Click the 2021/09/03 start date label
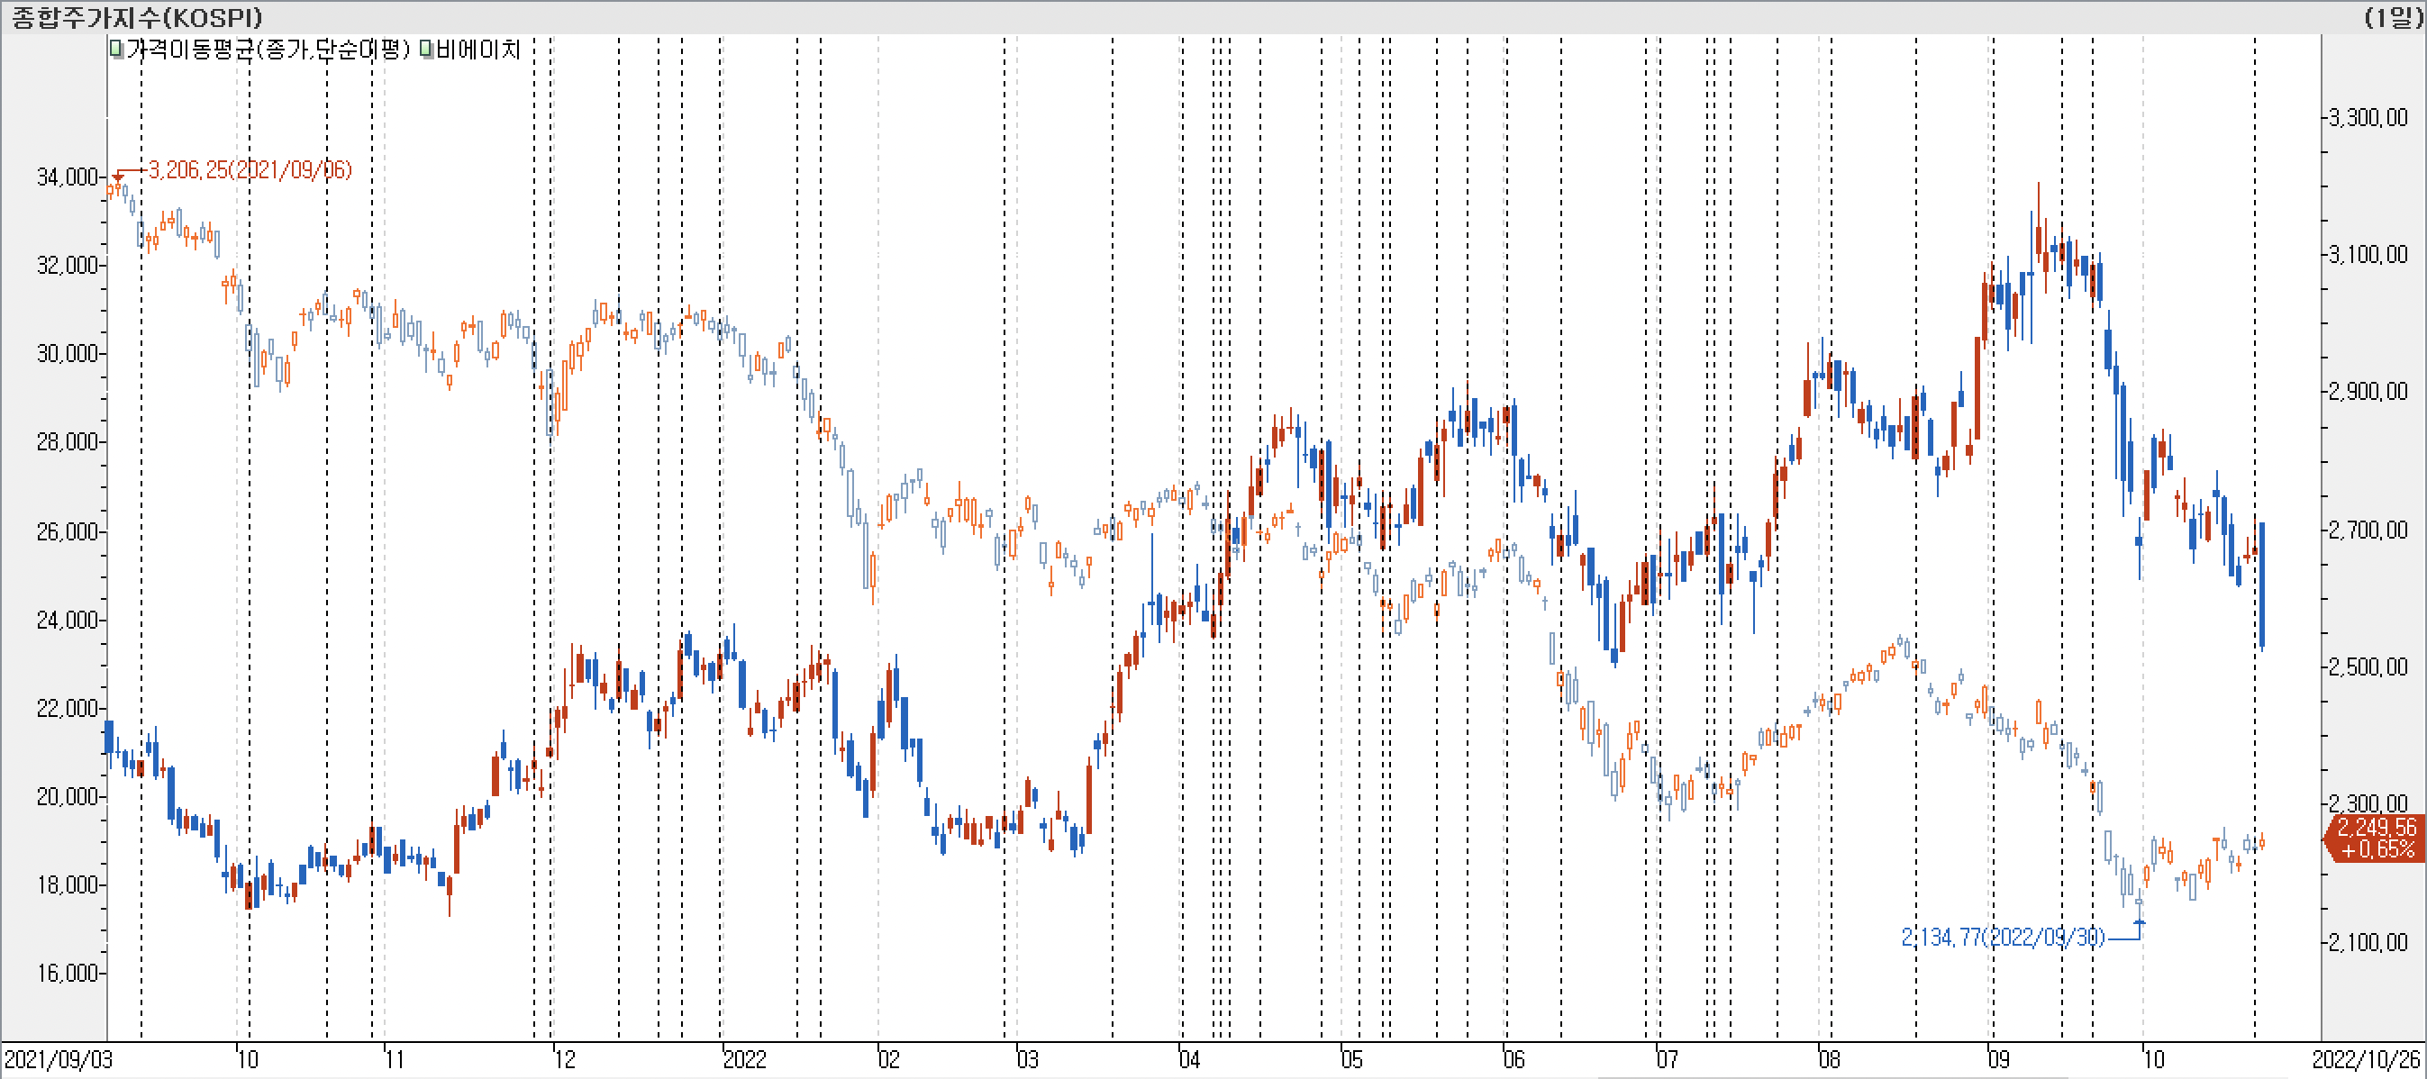This screenshot has width=2427, height=1079. tap(59, 1059)
